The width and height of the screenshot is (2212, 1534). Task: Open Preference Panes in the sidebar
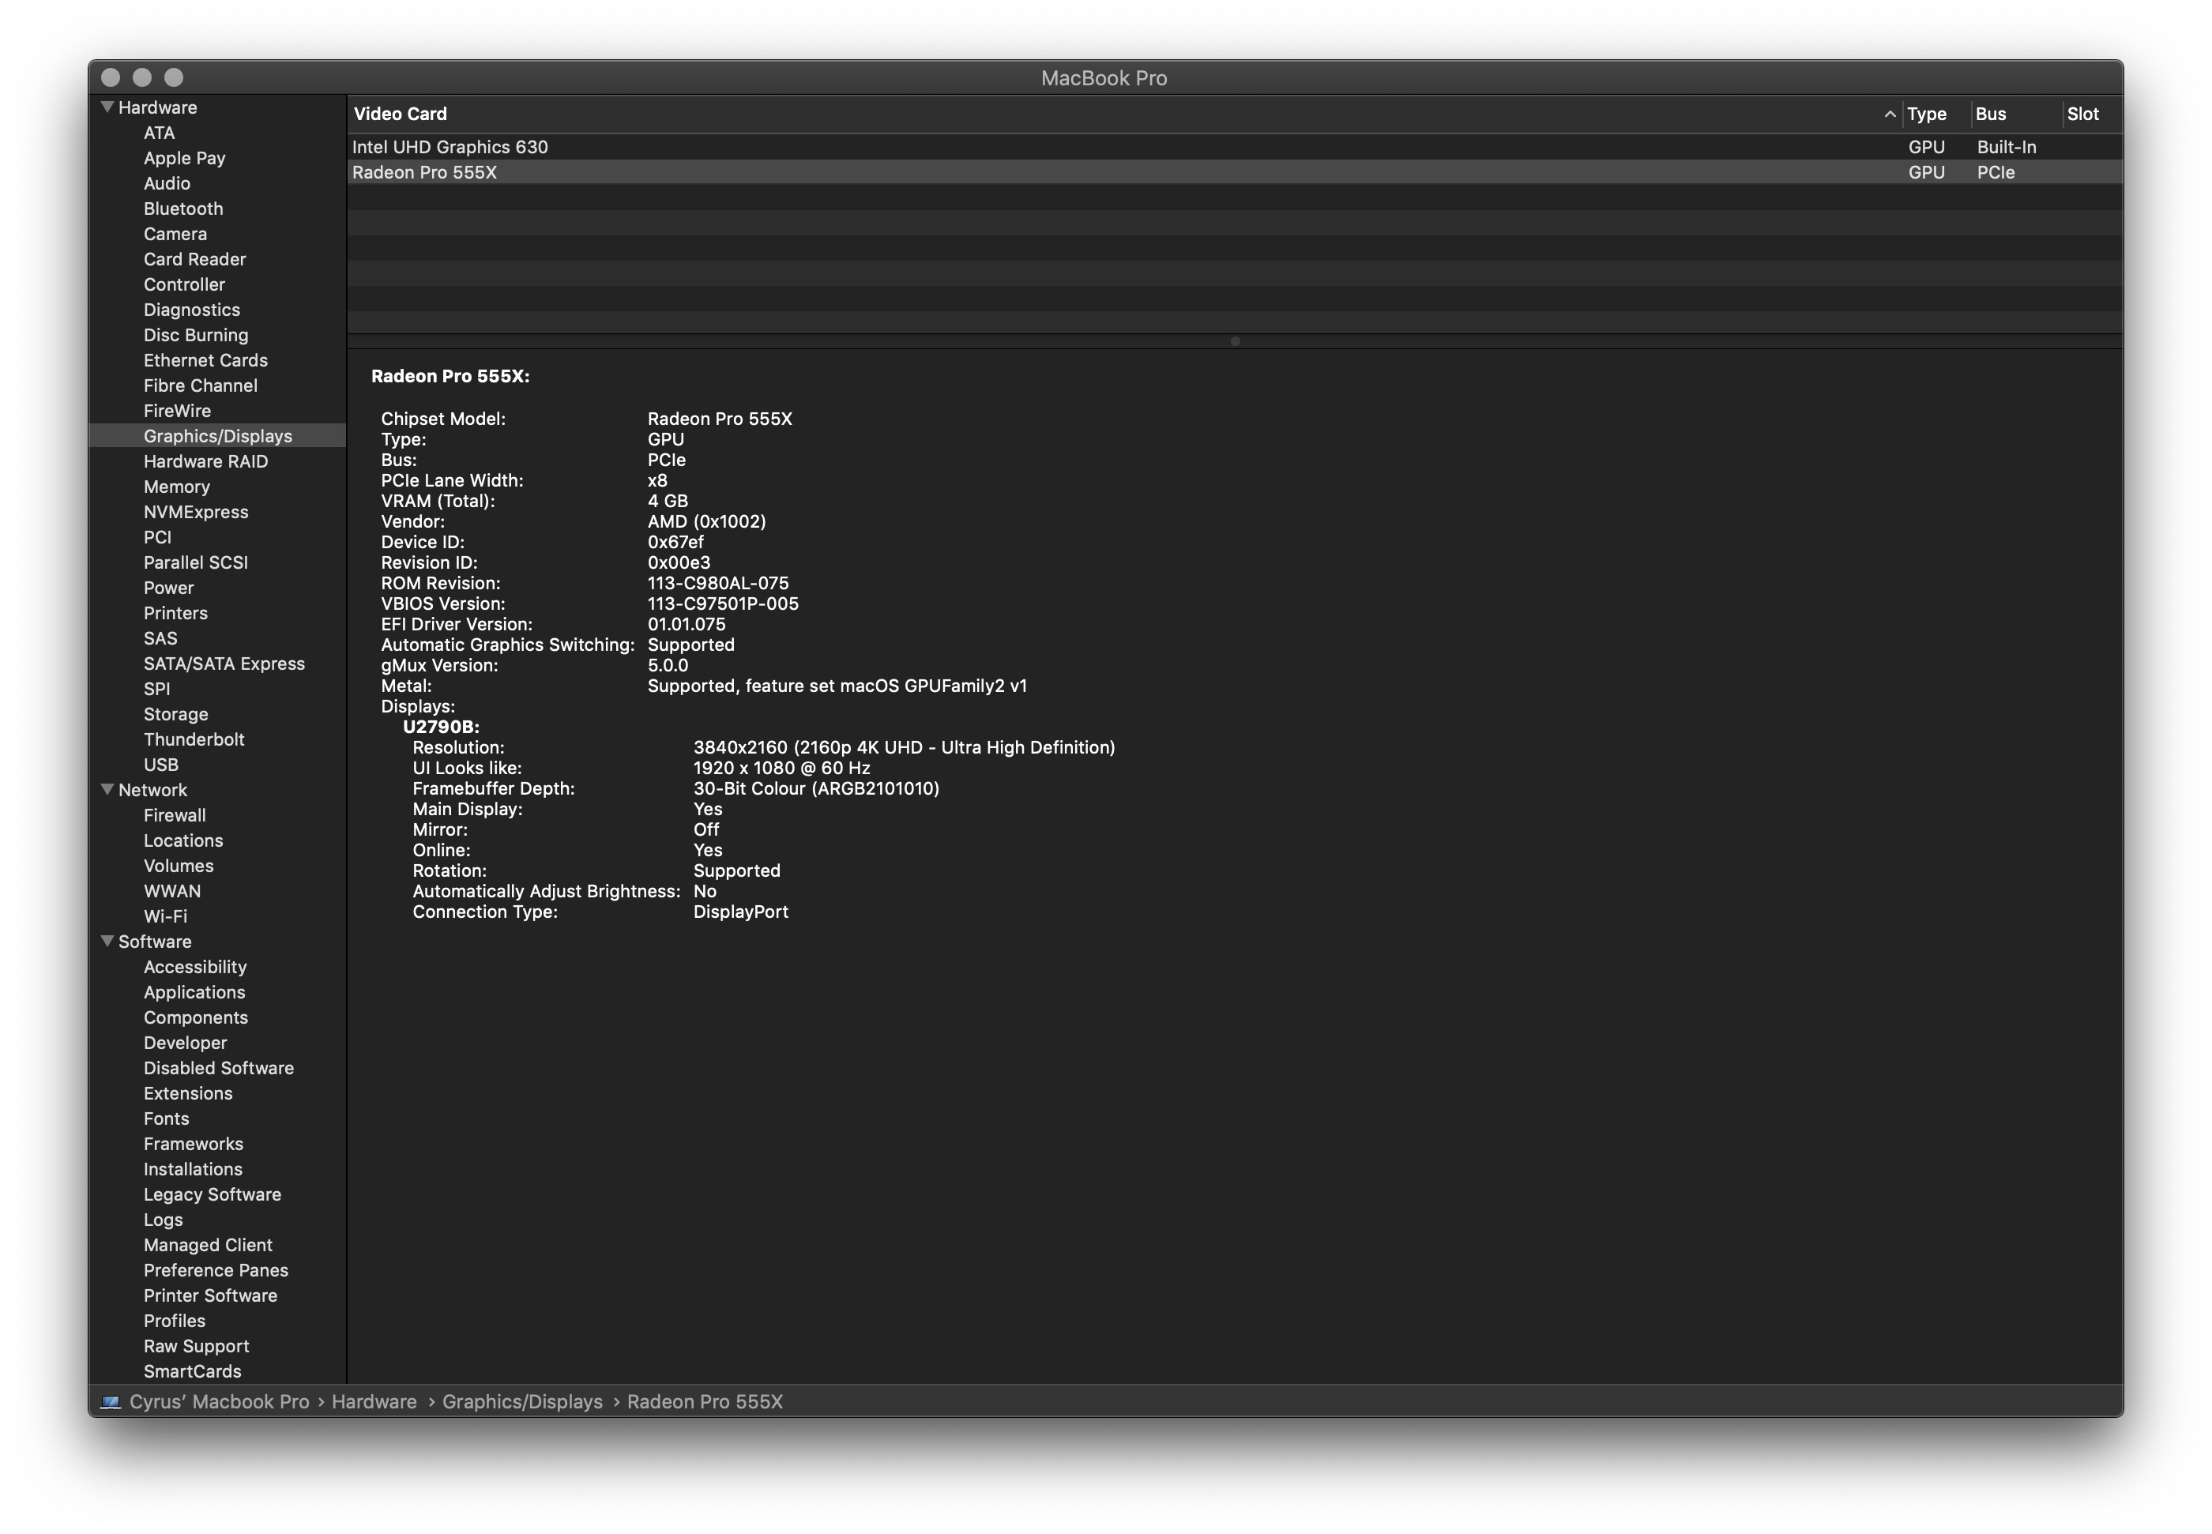[x=216, y=1269]
